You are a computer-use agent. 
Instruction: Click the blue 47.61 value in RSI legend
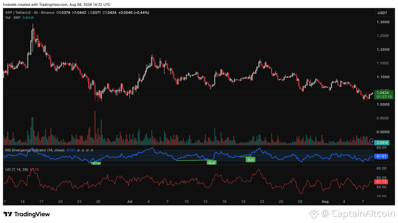point(71,150)
